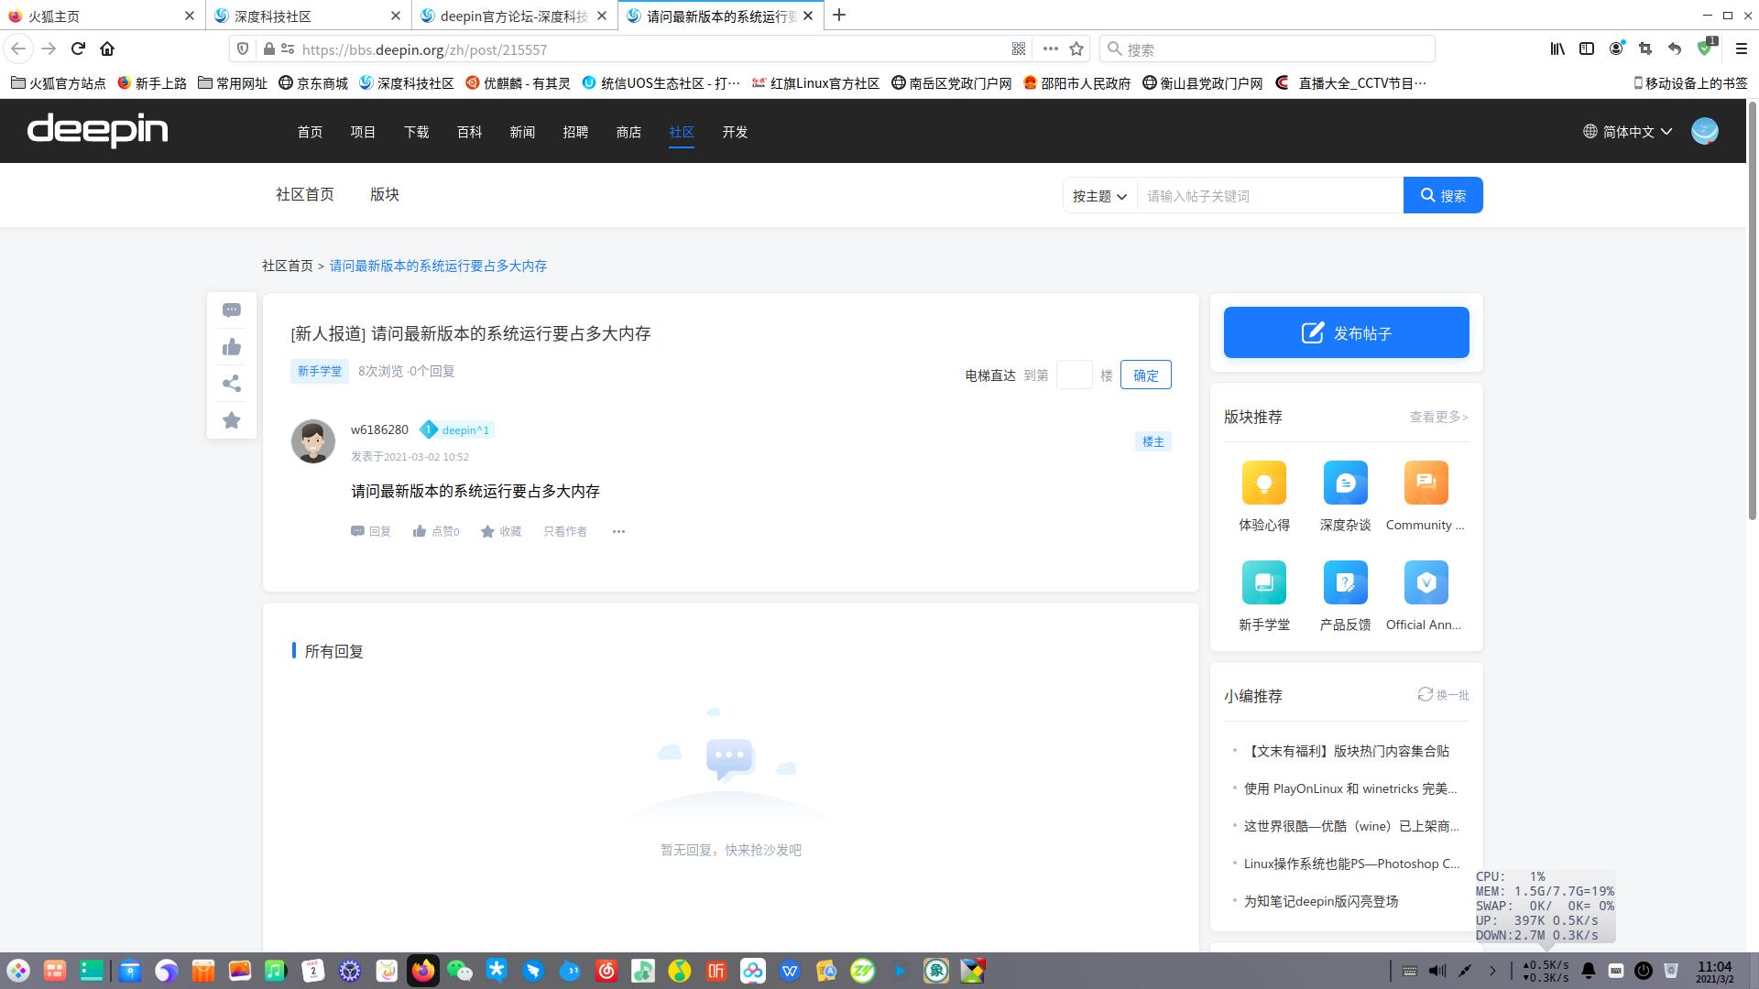Open the 简体中文 language dropdown

pyautogui.click(x=1628, y=132)
